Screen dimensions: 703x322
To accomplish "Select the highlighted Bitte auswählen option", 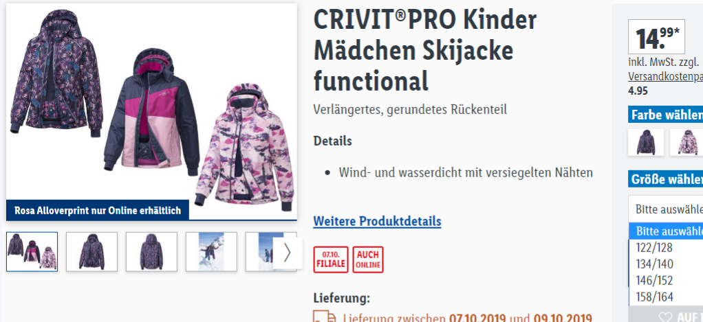I will (x=666, y=231).
